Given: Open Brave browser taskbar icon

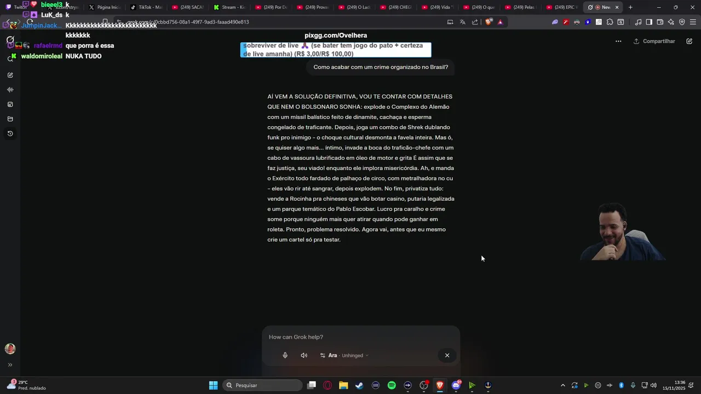Looking at the screenshot, I should (x=440, y=385).
